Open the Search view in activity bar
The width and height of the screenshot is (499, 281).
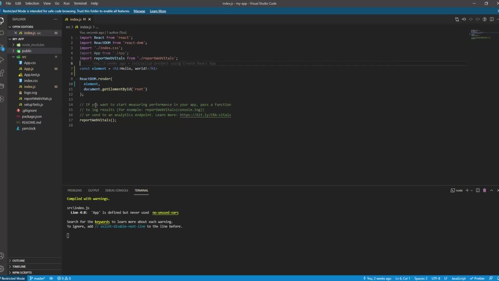point(2,33)
